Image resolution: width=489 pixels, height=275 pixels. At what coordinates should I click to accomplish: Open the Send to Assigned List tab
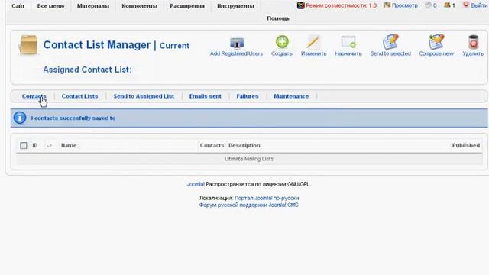click(144, 96)
